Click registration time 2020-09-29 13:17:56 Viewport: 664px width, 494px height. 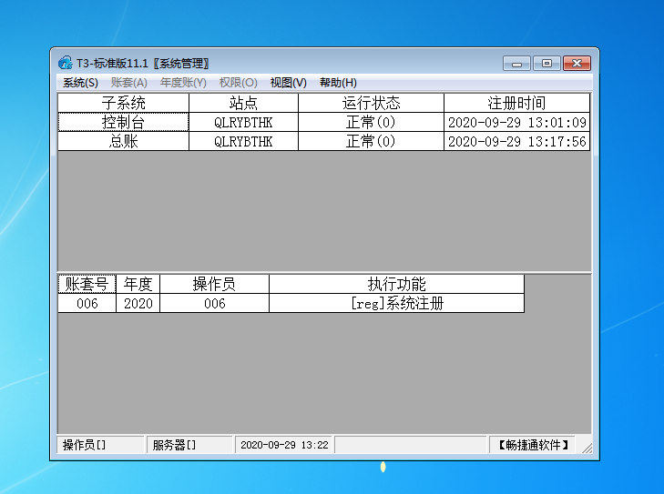[516, 141]
